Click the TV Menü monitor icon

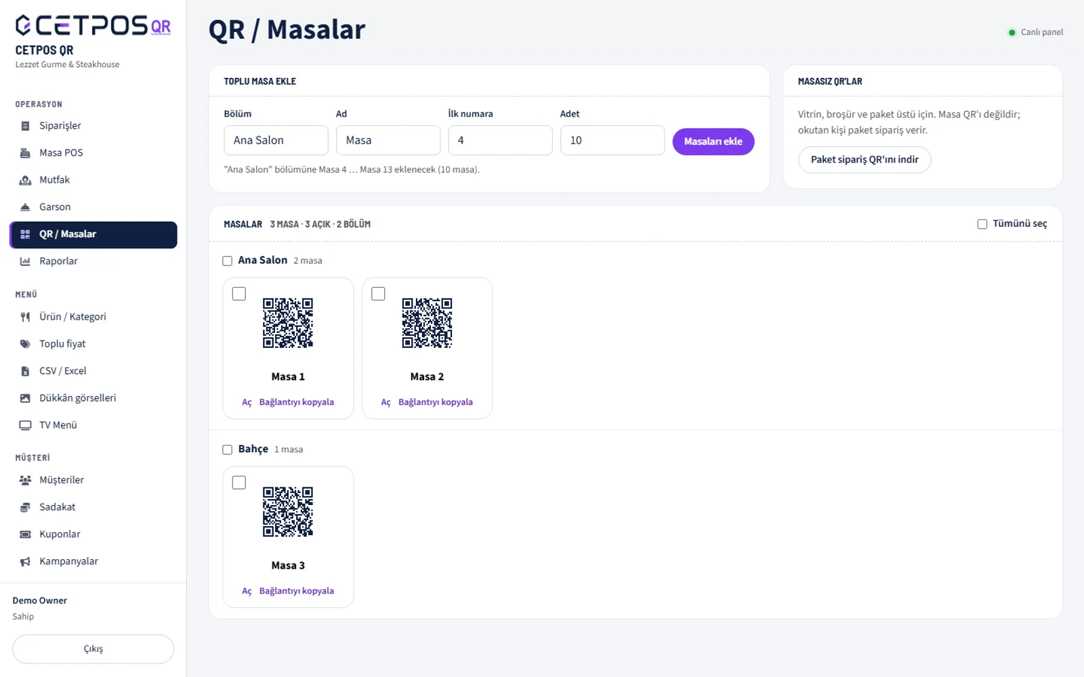click(x=25, y=425)
